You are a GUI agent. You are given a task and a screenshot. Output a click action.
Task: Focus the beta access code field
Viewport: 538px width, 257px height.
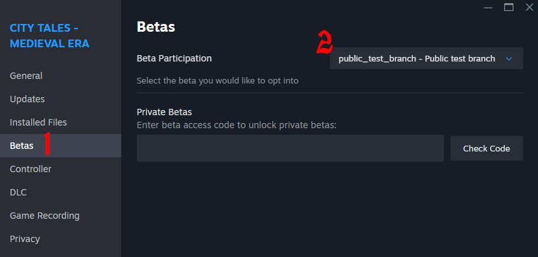290,148
